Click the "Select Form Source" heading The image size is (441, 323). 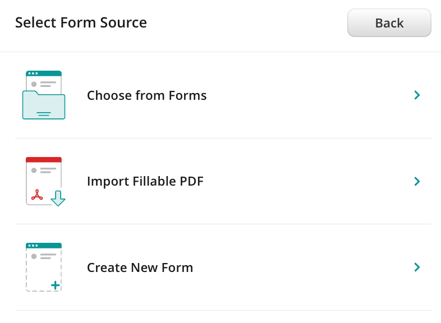click(x=81, y=23)
